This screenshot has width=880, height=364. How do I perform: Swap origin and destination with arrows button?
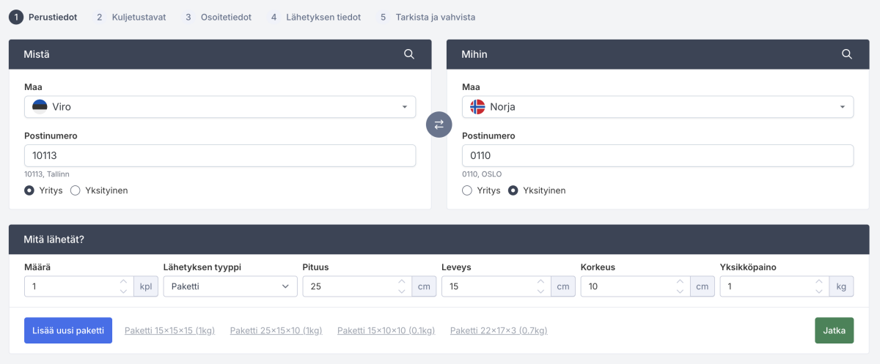pos(439,125)
